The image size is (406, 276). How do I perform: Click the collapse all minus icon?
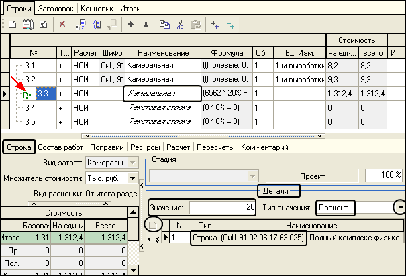click(231, 24)
